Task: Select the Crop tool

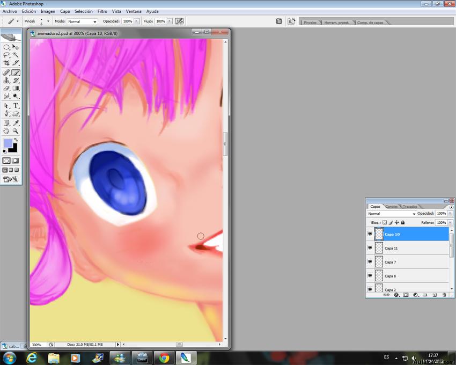Action: point(6,63)
